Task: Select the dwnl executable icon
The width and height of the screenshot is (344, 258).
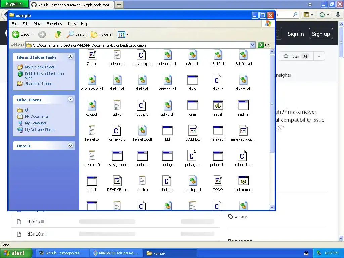Action: pos(192,80)
